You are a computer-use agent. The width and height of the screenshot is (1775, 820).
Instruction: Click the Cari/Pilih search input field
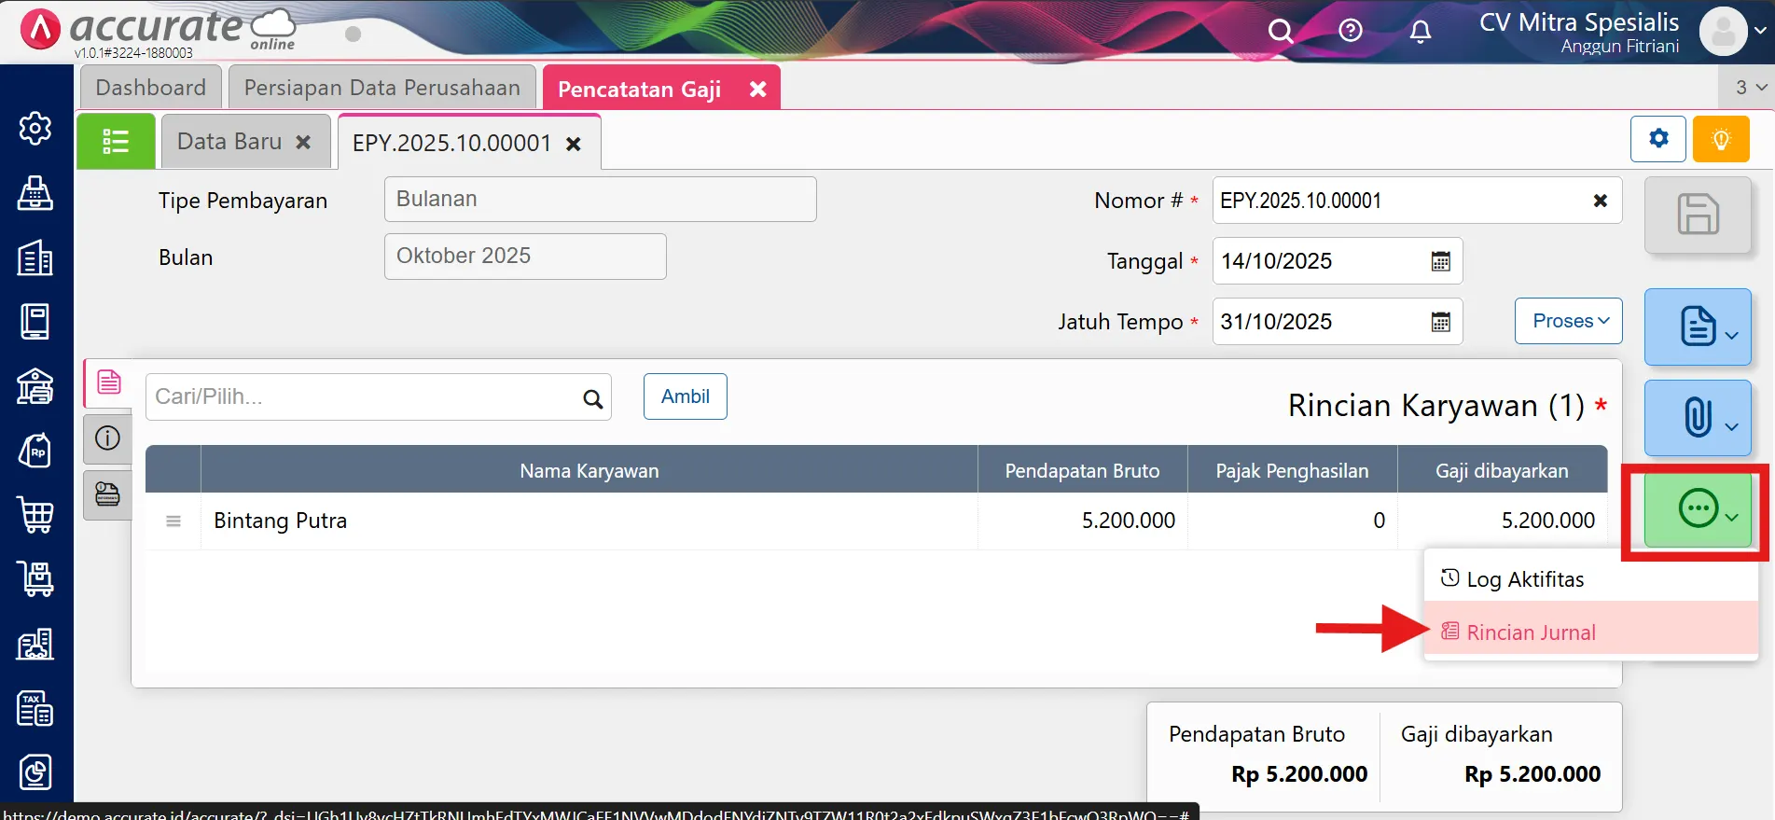(364, 397)
